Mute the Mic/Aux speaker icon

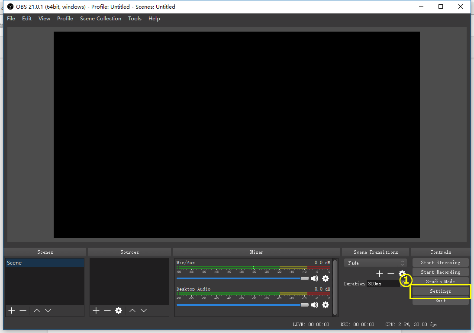pyautogui.click(x=315, y=278)
